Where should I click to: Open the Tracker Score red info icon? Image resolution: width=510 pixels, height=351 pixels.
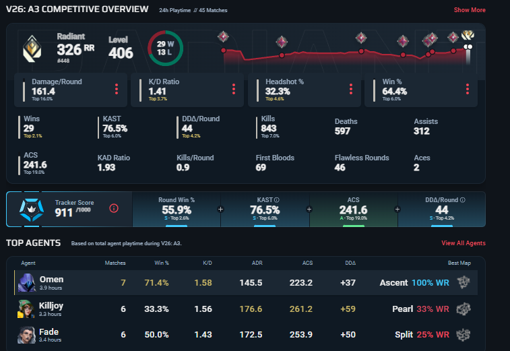pos(114,208)
